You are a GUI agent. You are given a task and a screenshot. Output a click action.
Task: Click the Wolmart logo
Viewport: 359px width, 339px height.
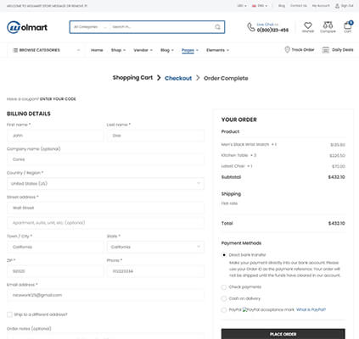click(x=27, y=27)
